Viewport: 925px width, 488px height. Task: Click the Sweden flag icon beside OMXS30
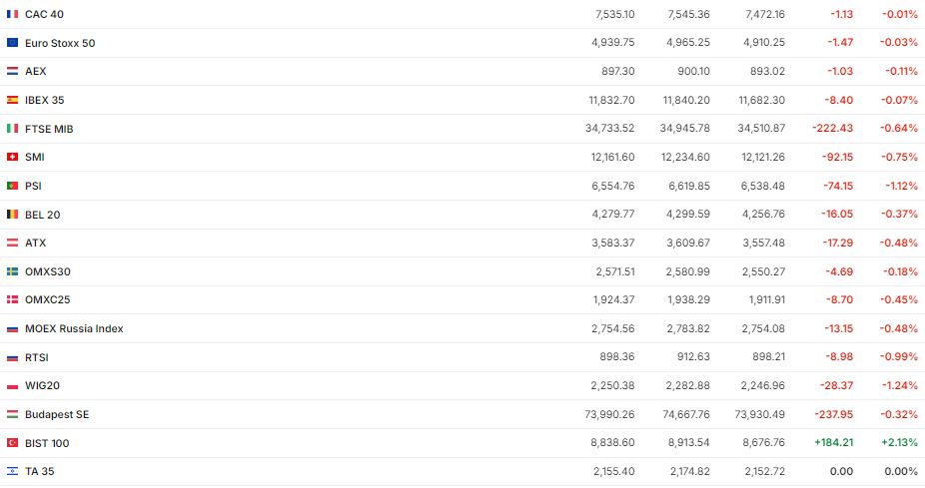click(12, 271)
